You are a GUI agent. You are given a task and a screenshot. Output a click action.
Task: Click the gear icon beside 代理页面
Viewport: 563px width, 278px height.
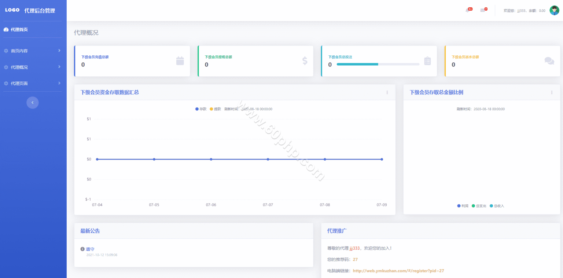(x=6, y=84)
